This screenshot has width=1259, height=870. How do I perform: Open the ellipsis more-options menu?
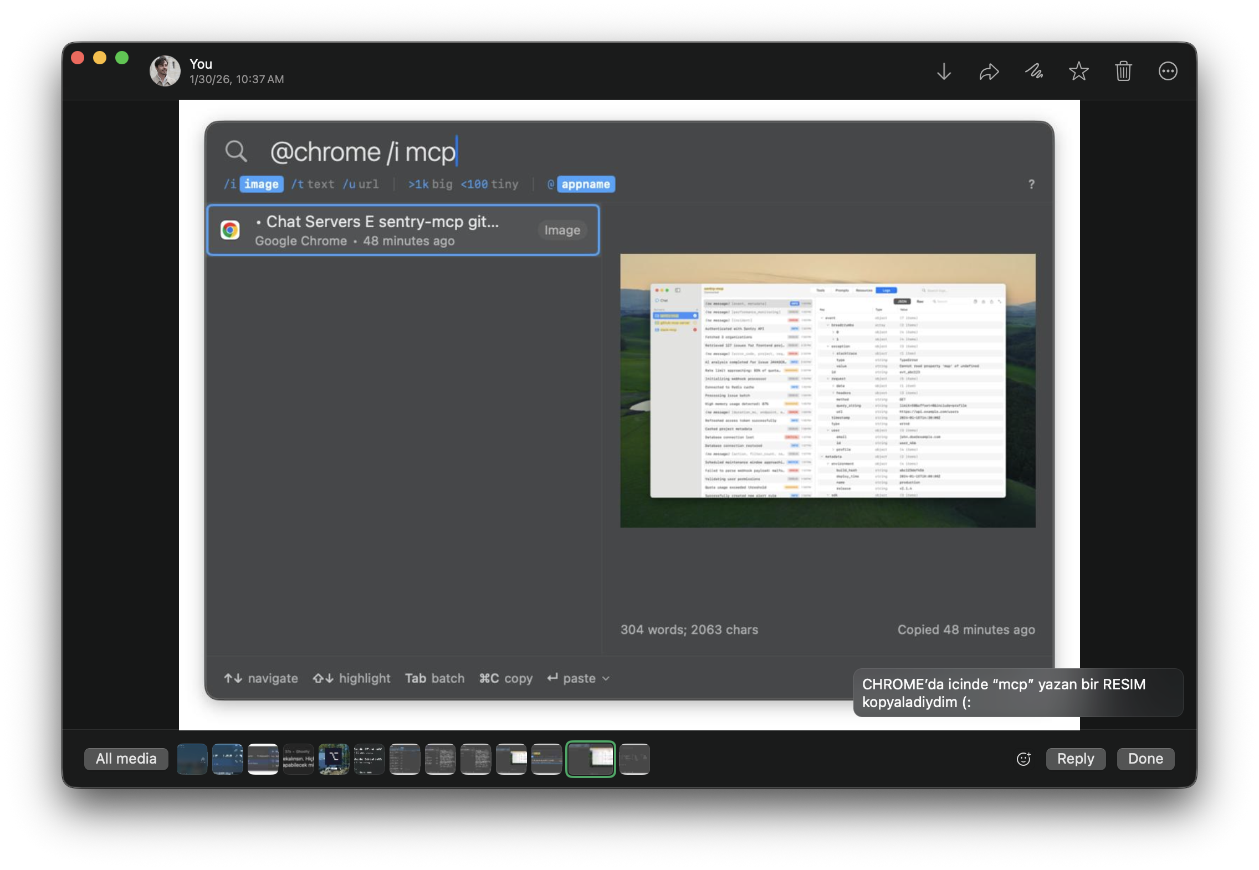[1168, 71]
